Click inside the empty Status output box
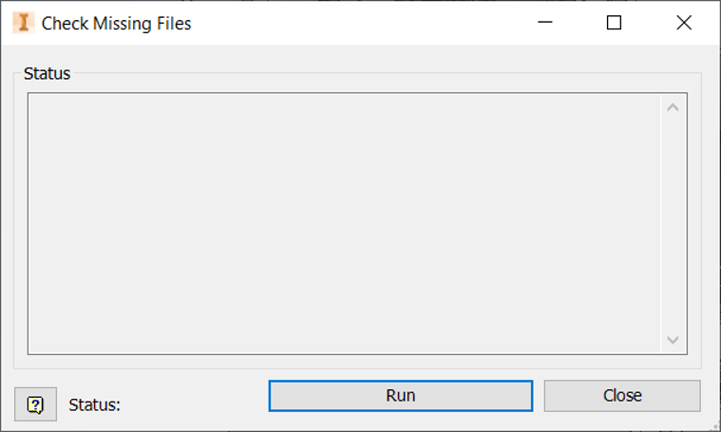 [x=345, y=223]
